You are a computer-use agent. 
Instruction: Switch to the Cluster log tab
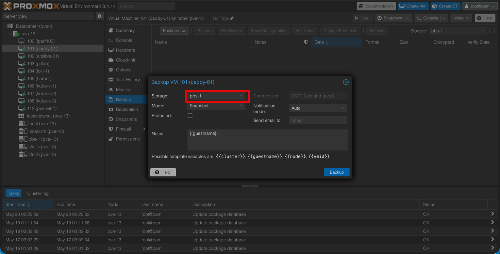(38, 193)
